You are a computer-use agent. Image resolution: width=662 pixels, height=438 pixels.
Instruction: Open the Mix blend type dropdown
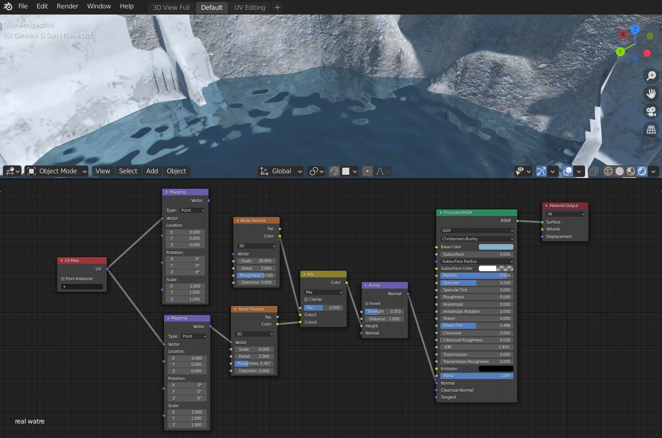[x=322, y=292]
